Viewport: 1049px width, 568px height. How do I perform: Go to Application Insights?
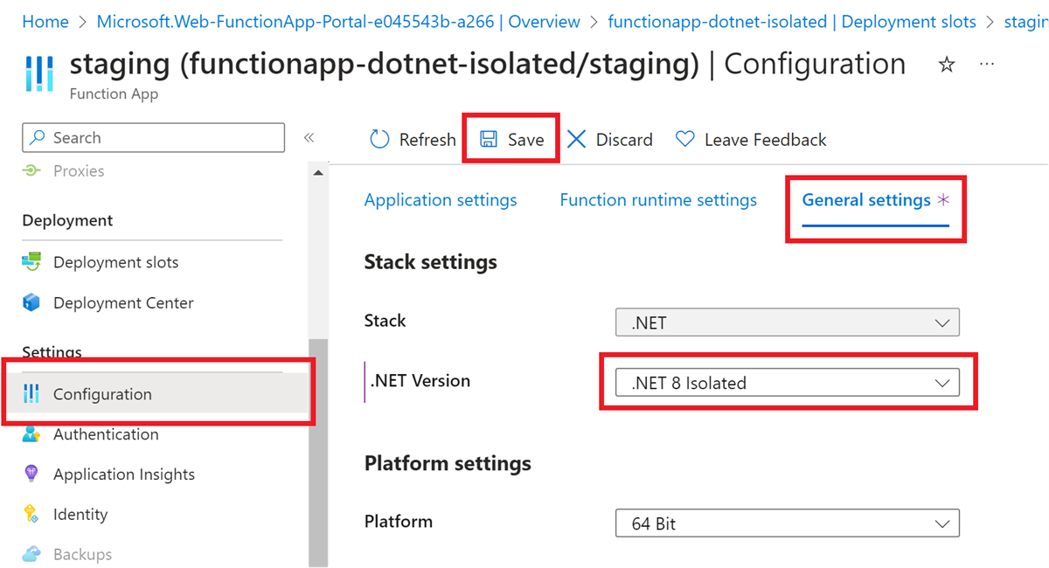pos(123,474)
